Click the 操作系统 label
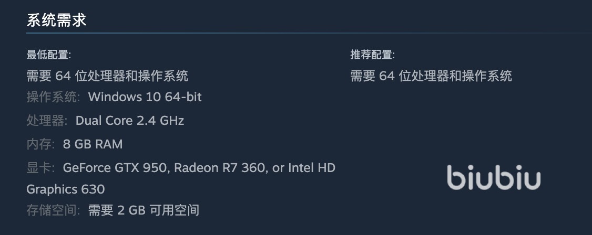 tap(53, 97)
